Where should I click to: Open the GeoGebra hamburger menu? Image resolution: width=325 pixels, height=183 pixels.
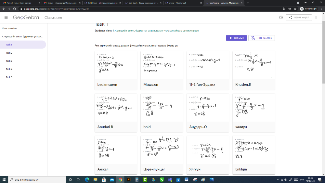6,18
